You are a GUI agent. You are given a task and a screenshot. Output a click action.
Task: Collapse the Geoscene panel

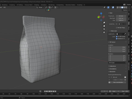tap(112, 71)
